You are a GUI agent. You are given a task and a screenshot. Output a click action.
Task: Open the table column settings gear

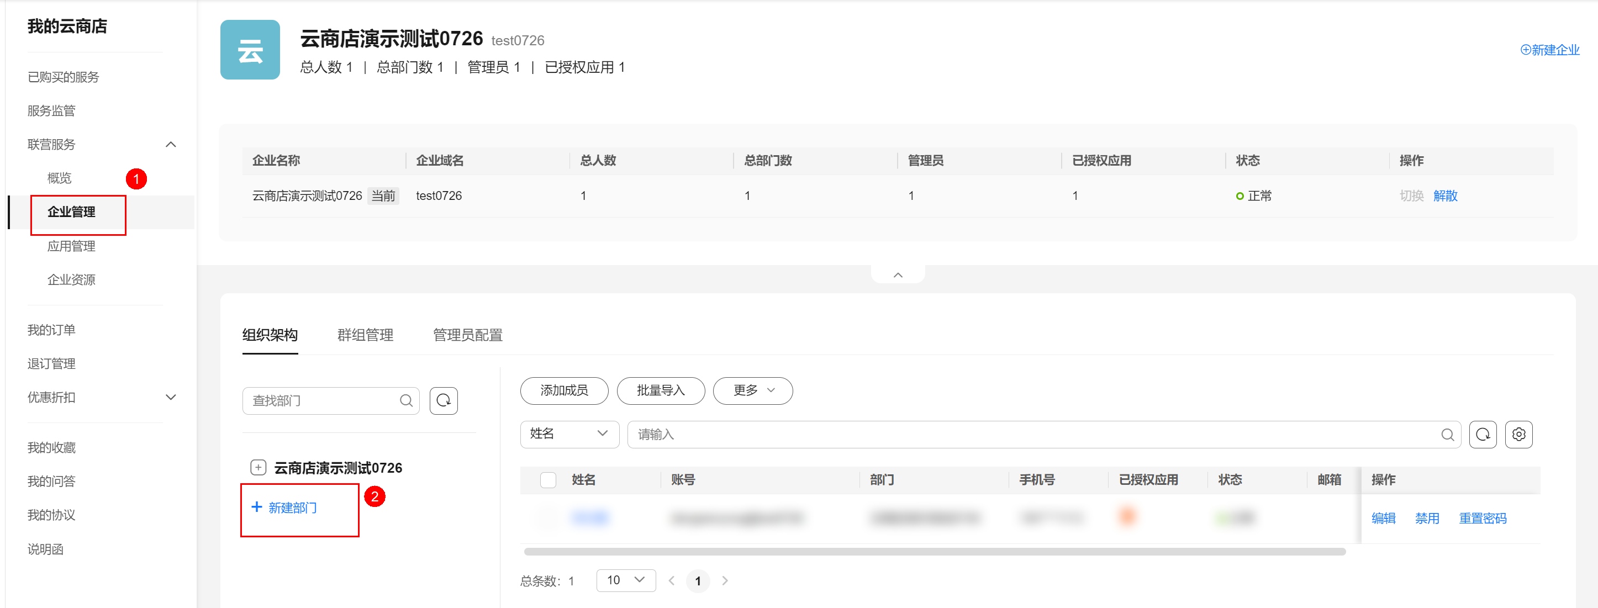(x=1518, y=434)
